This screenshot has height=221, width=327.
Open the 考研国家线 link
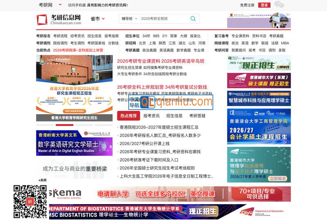96,43
